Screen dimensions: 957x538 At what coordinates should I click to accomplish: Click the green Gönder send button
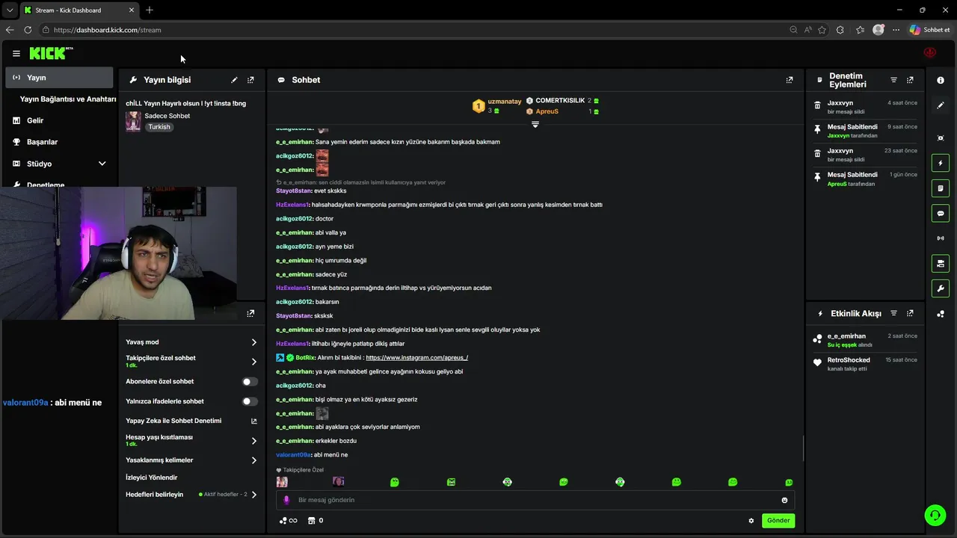[778, 521]
